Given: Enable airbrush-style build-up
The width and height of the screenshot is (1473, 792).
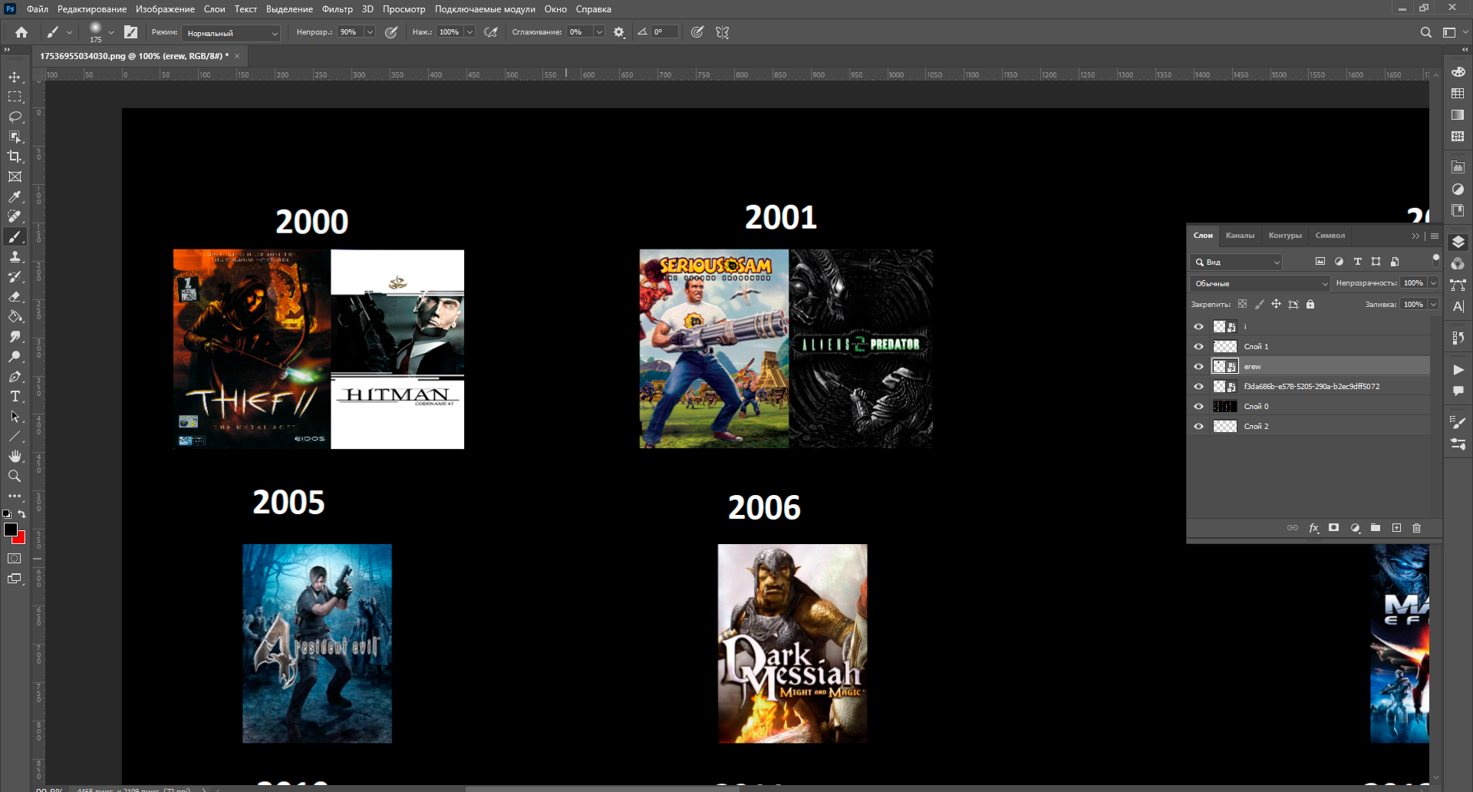Looking at the screenshot, I should (491, 32).
